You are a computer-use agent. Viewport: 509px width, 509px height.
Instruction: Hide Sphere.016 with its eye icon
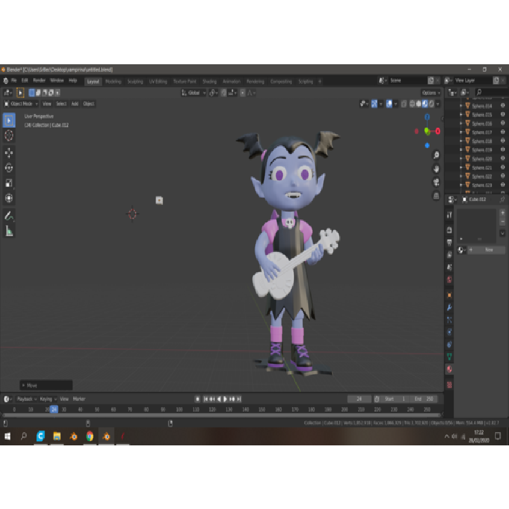click(x=503, y=123)
